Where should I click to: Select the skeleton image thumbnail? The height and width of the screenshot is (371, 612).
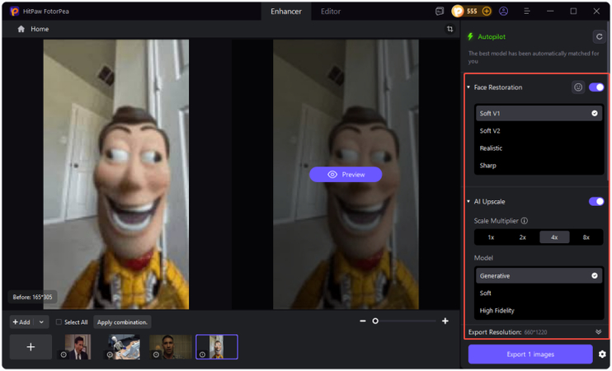click(124, 347)
